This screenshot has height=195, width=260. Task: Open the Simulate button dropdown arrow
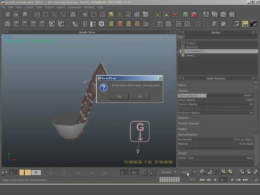pos(175,172)
